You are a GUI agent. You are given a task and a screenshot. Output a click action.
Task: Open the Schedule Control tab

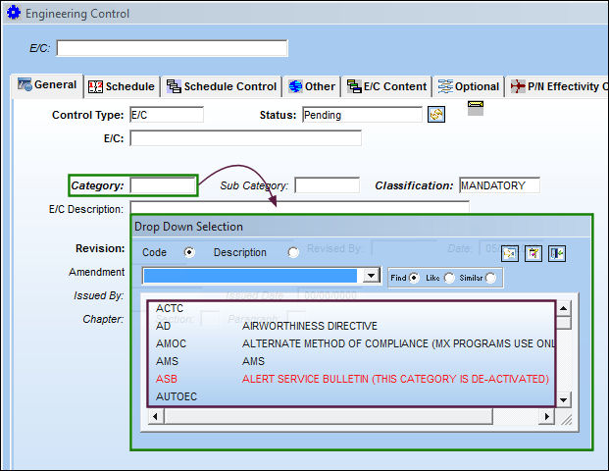click(x=222, y=86)
